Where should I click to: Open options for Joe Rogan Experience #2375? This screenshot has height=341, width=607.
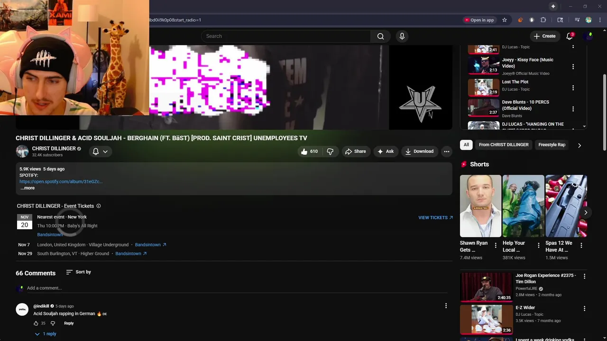tap(584, 276)
